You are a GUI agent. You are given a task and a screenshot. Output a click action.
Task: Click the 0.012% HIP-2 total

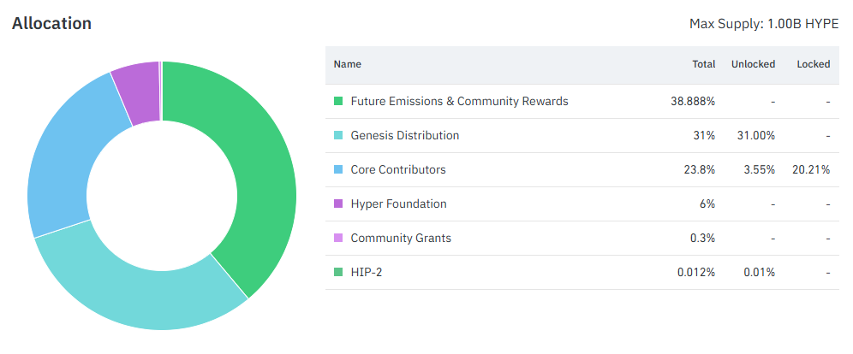[696, 272]
